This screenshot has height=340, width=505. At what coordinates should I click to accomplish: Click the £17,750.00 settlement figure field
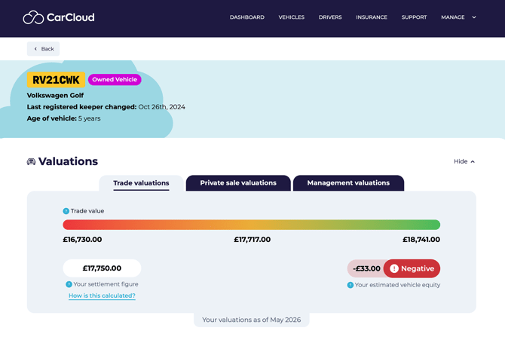[102, 268]
